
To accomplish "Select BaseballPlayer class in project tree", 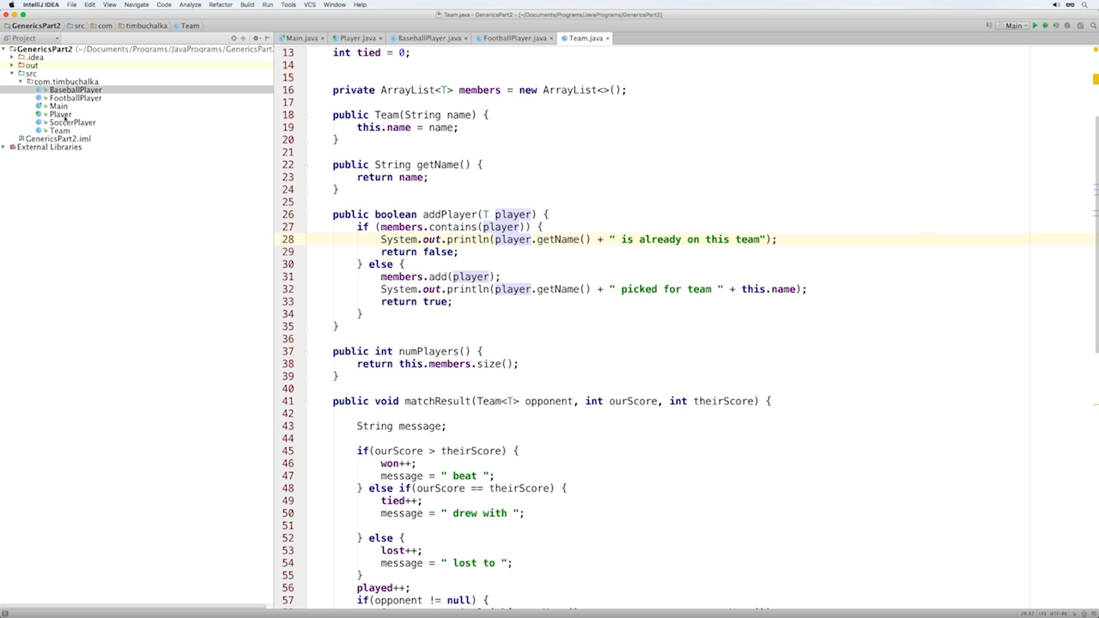I will click(x=76, y=90).
